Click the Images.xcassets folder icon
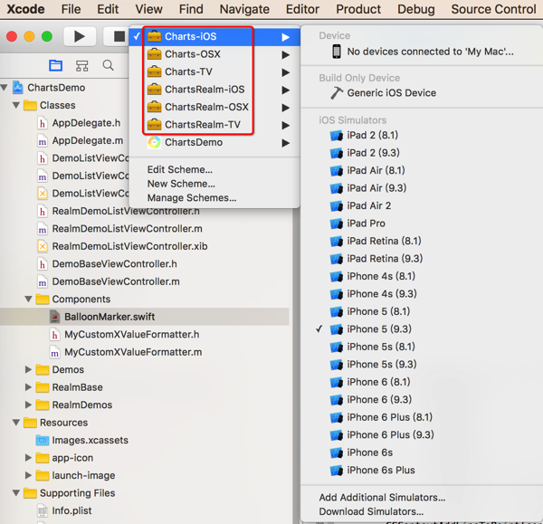 (x=43, y=440)
